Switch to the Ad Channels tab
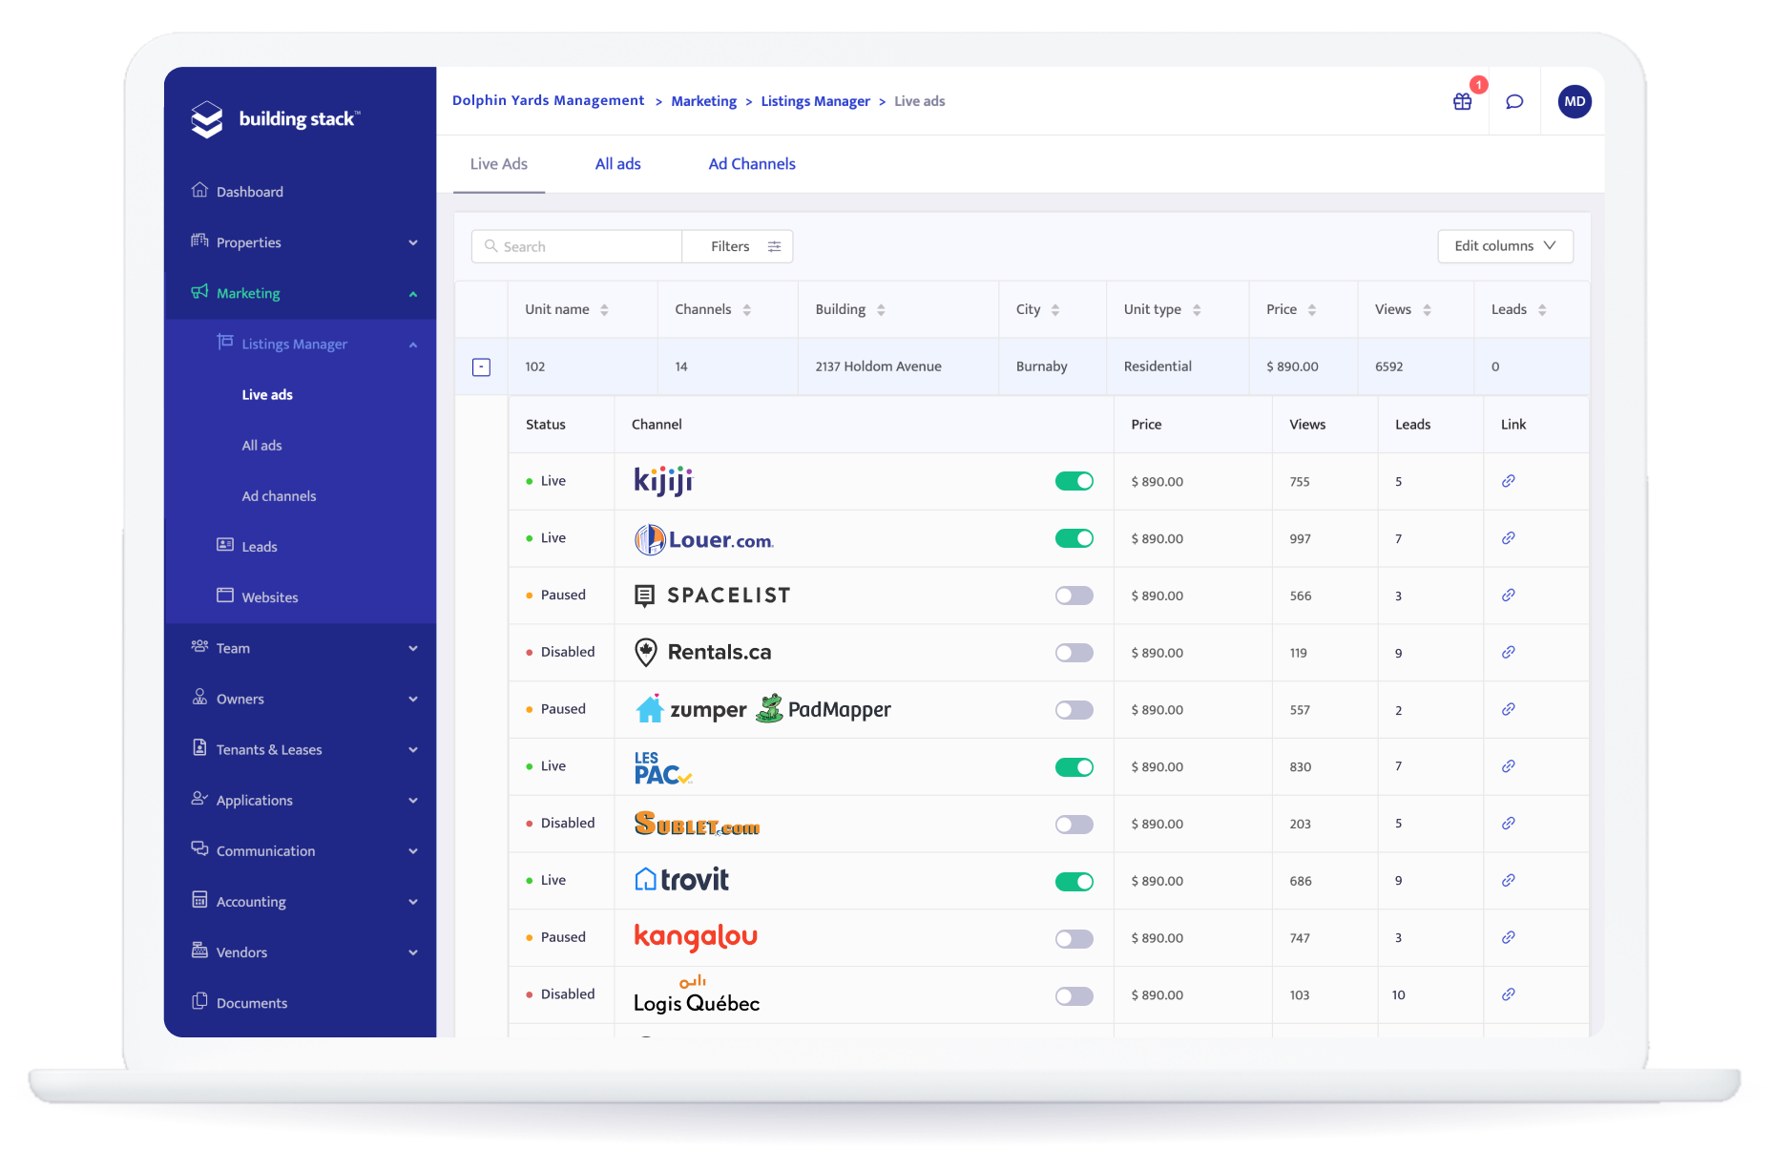Image resolution: width=1773 pixels, height=1150 pixels. (752, 164)
